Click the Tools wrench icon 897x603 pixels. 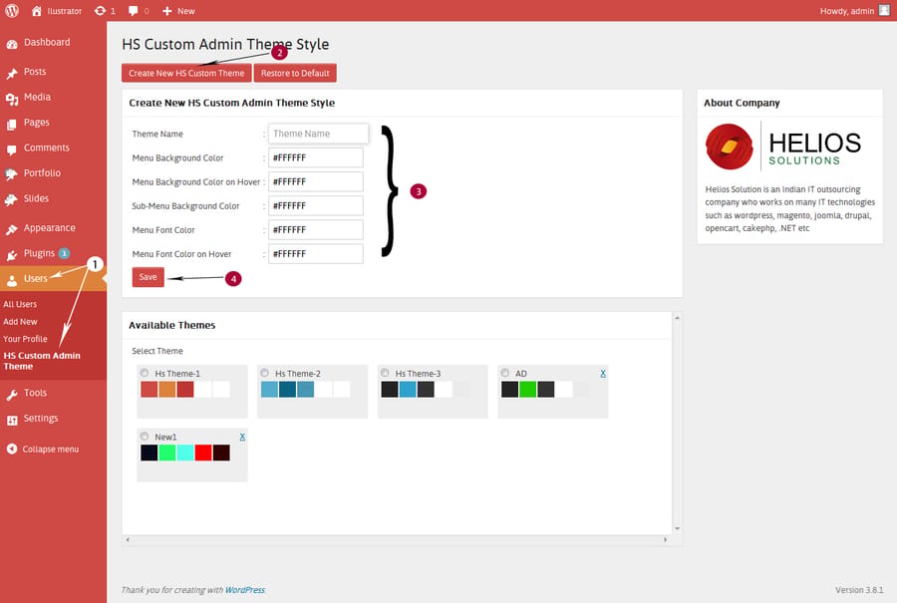(x=11, y=395)
